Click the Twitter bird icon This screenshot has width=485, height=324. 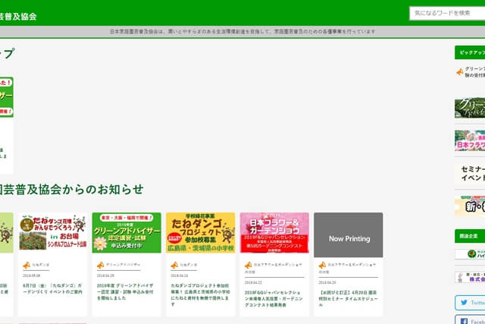point(464,303)
